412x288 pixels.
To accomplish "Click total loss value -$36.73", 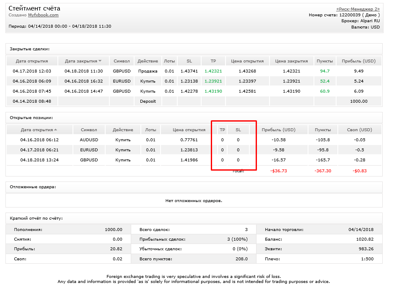I will tap(279, 171).
